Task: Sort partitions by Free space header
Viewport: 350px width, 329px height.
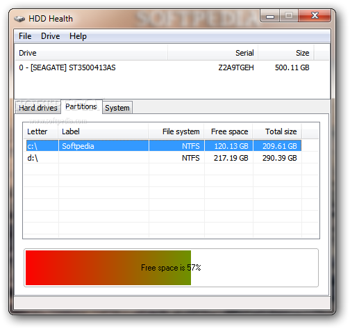Action: click(x=228, y=131)
